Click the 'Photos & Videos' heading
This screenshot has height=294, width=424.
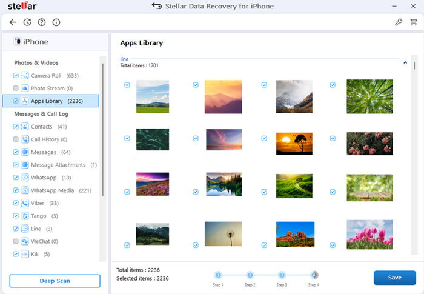click(36, 62)
